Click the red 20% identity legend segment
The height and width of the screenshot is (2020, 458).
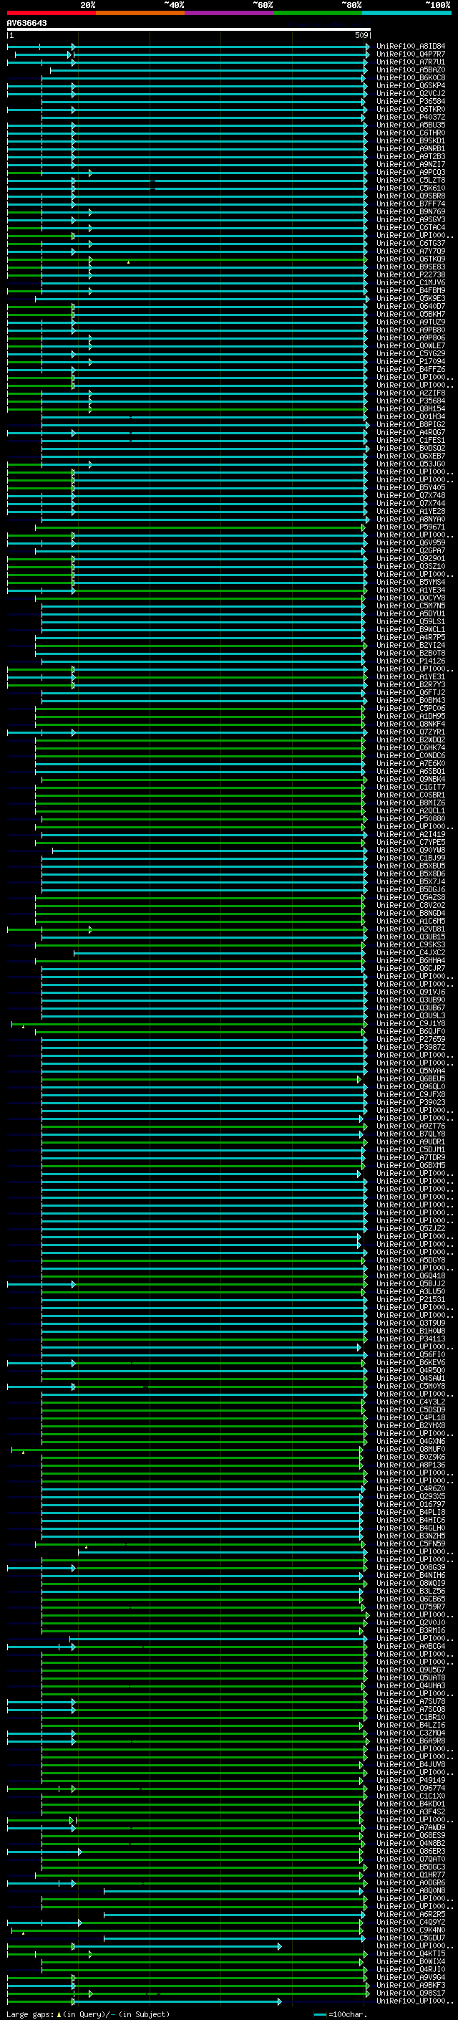click(51, 13)
